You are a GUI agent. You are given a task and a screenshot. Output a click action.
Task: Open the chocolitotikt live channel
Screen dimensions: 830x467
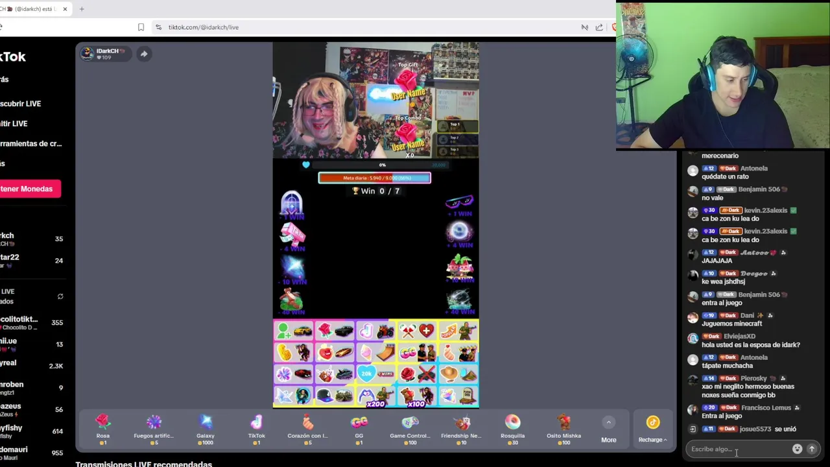(31, 323)
